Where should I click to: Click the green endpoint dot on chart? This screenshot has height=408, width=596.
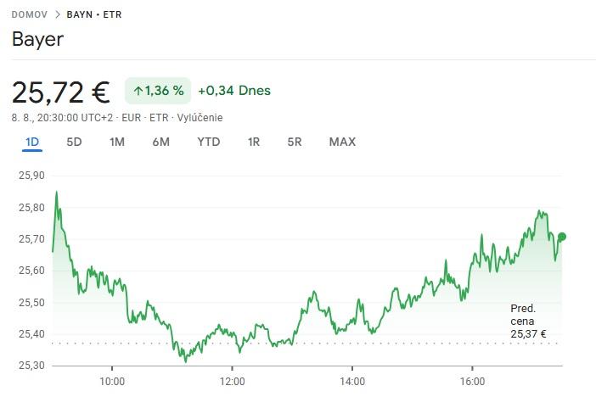(561, 238)
